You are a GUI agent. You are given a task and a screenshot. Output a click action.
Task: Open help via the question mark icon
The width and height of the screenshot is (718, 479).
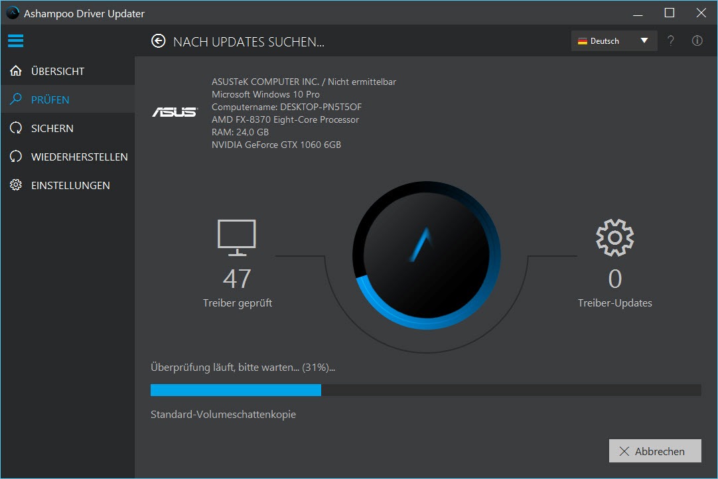click(670, 40)
